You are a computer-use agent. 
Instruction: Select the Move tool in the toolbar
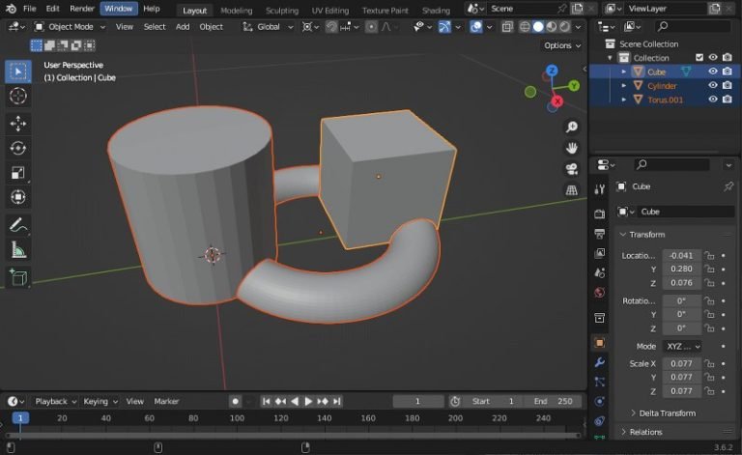(18, 123)
